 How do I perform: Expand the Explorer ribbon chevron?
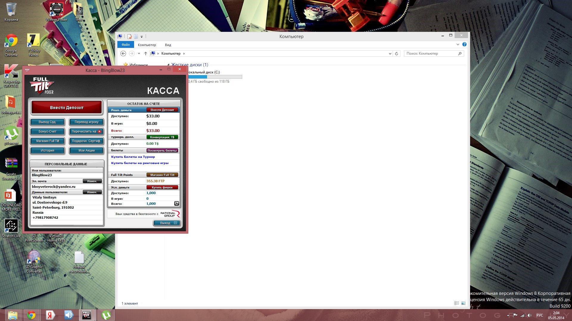(458, 45)
